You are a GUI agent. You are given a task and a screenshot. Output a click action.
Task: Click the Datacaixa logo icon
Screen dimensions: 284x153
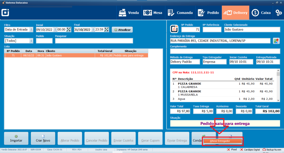pos(6,13)
